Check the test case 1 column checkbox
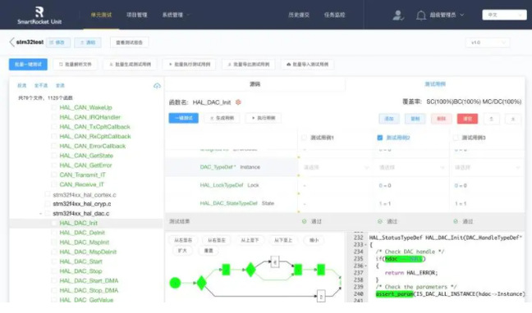 [304, 138]
